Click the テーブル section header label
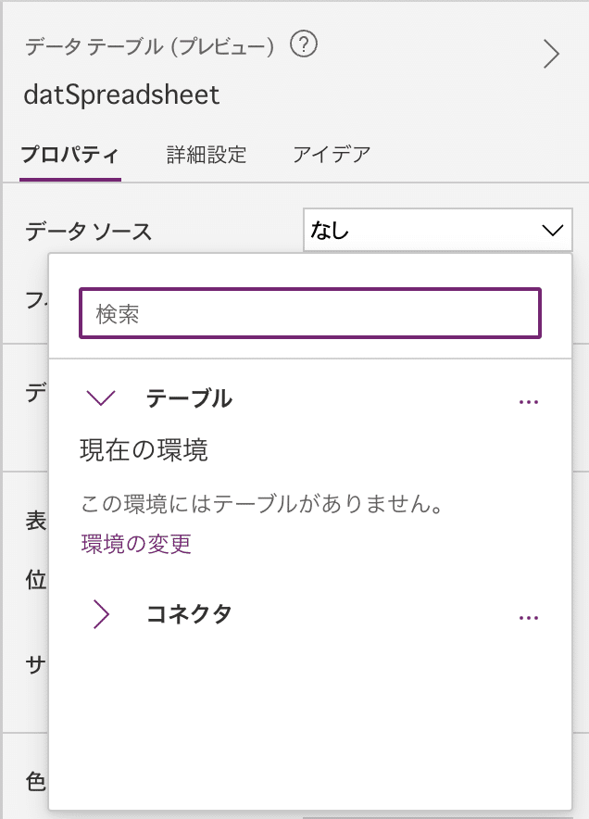The image size is (589, 819). pos(189,398)
